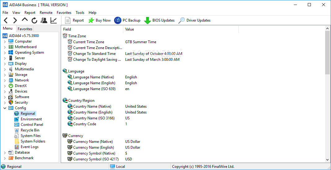Collapse the Config tree node

[5, 108]
